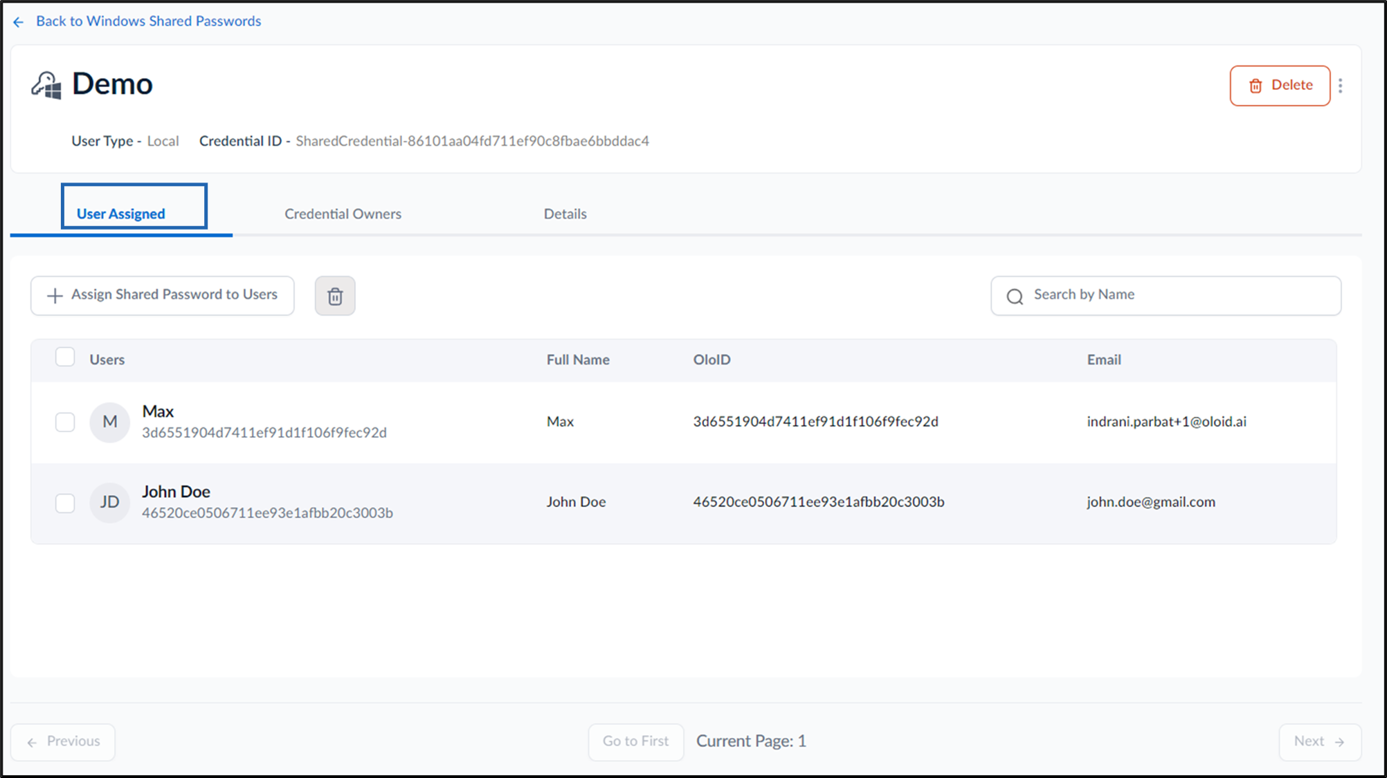Click the JD avatar for John Doe
Screen dimensions: 1387x778
(110, 502)
